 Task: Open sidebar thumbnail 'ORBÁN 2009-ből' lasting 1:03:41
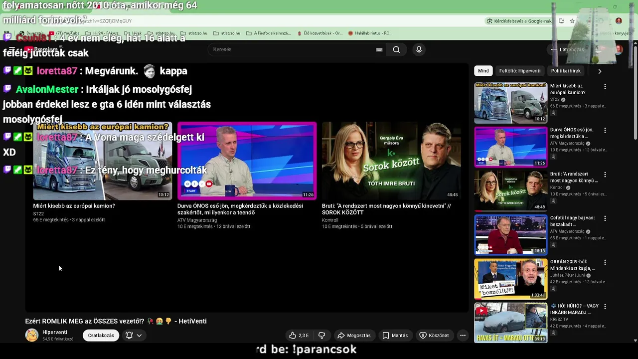[x=510, y=279]
